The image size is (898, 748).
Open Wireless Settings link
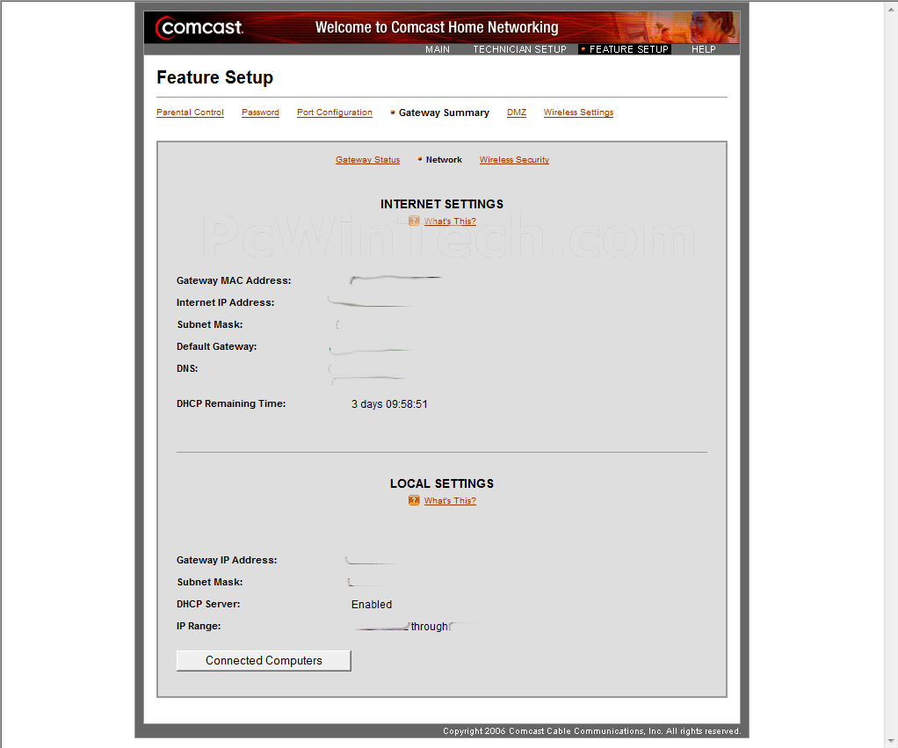[x=578, y=113]
